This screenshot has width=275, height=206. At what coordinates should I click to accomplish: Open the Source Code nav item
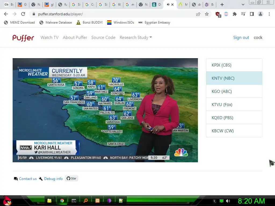coord(103,38)
